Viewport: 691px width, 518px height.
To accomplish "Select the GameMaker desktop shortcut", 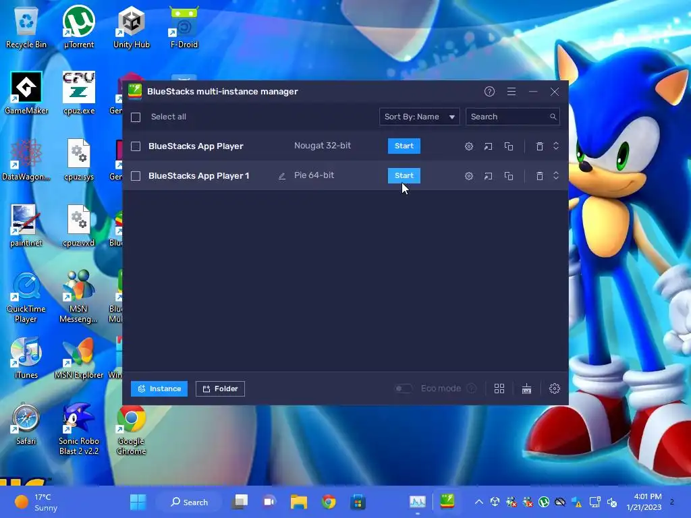I will 26,93.
